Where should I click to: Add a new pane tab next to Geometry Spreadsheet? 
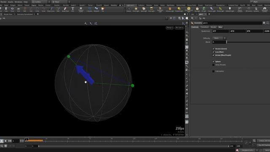38,14
